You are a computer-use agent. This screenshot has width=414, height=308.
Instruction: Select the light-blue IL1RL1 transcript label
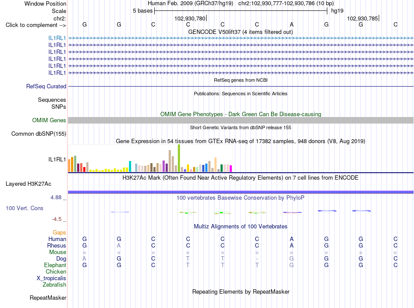coord(57,38)
